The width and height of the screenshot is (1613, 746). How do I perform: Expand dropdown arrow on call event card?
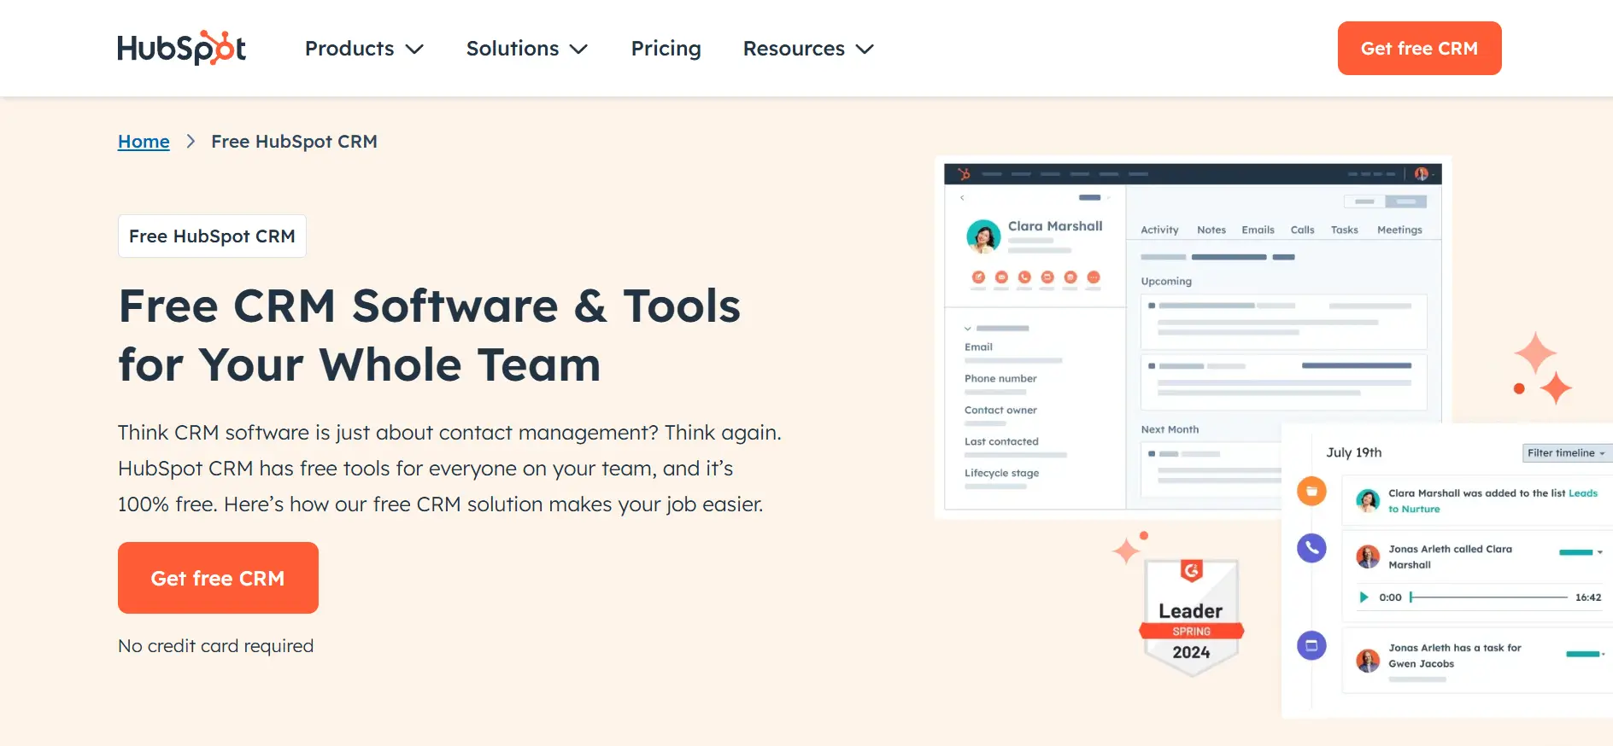pos(1600,552)
